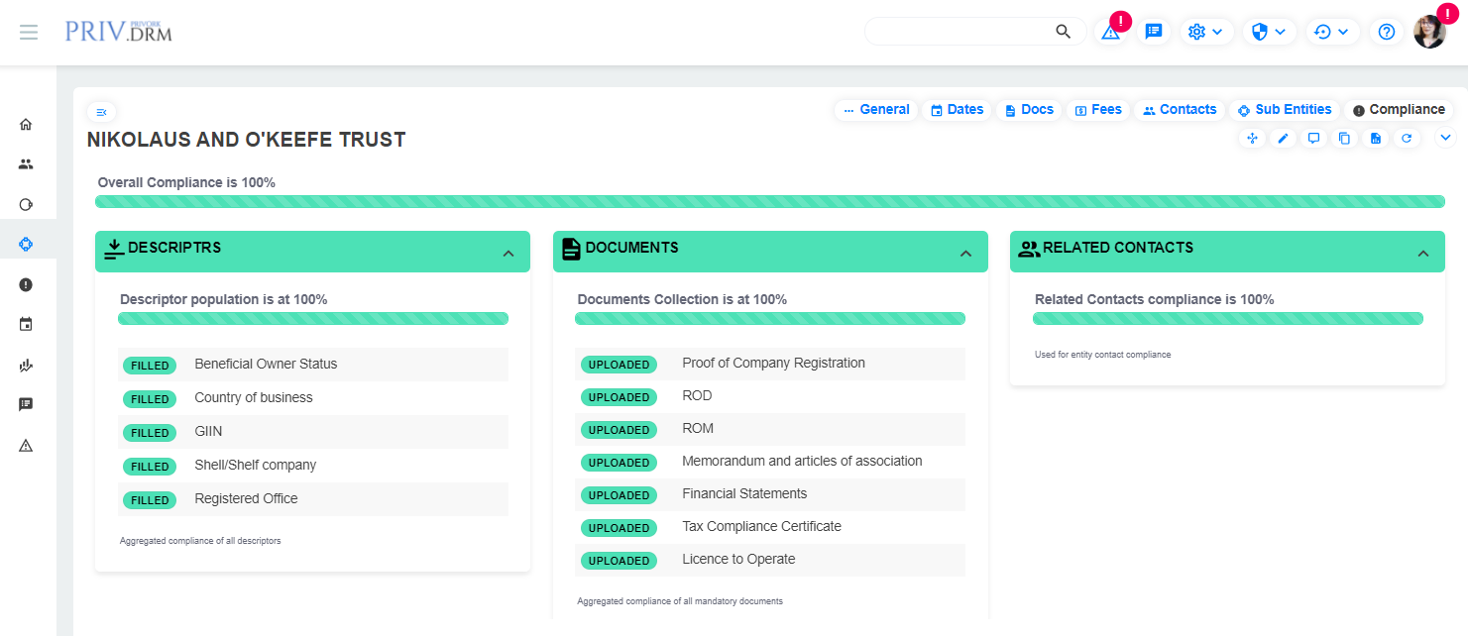This screenshot has width=1468, height=636.
Task: Click the Overall Compliance progress bar
Action: [769, 202]
